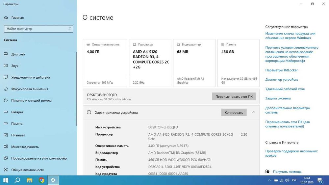Open Изменение ключа продукта link

(290, 36)
